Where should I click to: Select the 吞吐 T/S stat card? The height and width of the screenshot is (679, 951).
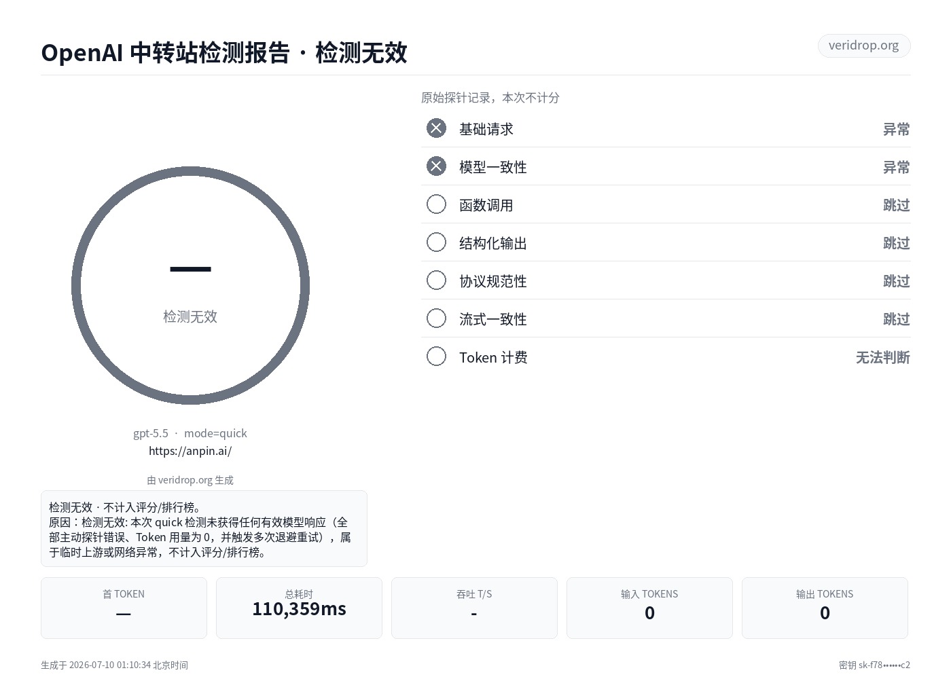pyautogui.click(x=474, y=608)
